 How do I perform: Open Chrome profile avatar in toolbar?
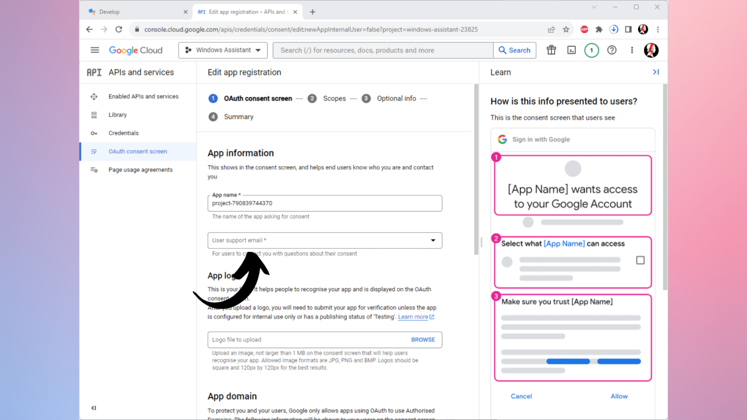[643, 29]
